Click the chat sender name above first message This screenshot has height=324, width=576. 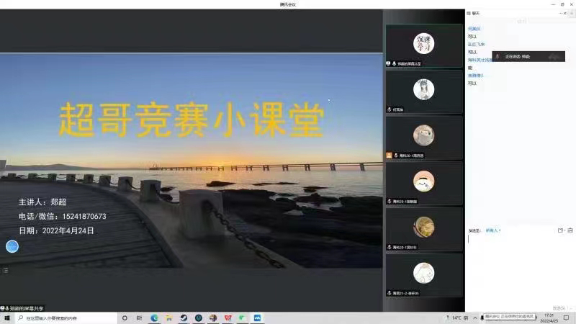click(x=474, y=29)
